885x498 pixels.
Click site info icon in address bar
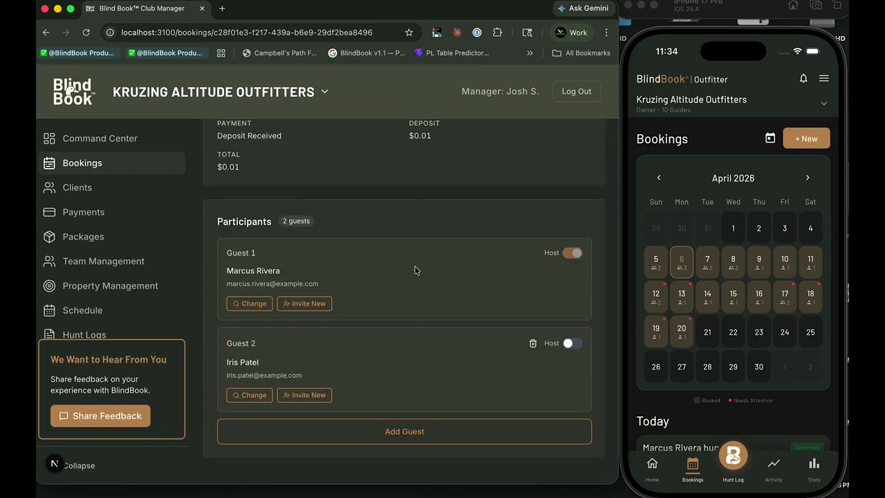(x=109, y=33)
